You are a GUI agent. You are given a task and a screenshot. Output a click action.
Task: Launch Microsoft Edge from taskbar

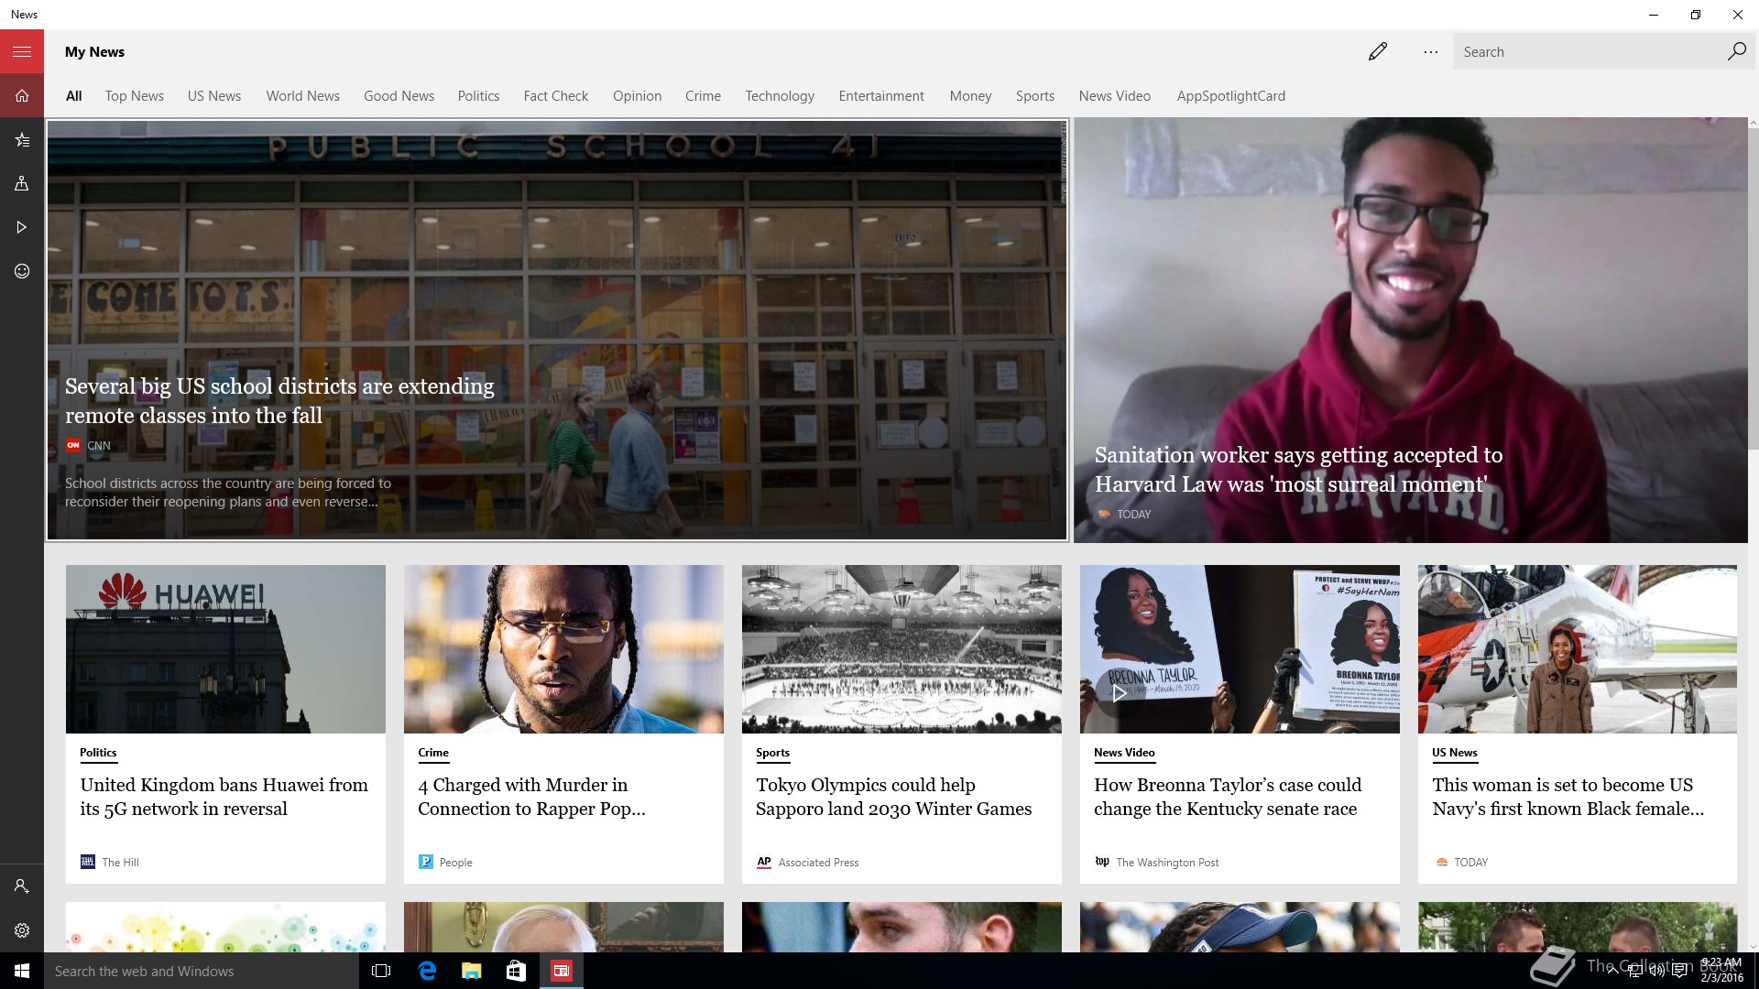pyautogui.click(x=427, y=971)
